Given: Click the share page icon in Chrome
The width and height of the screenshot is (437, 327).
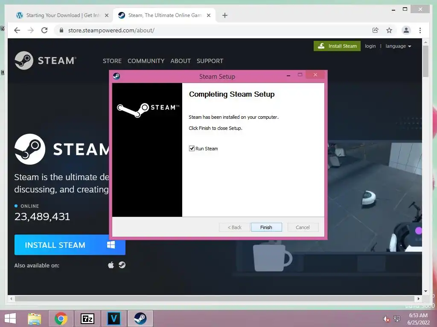Looking at the screenshot, I should pos(376,30).
